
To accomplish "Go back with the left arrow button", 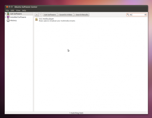I will pos(37,15).
